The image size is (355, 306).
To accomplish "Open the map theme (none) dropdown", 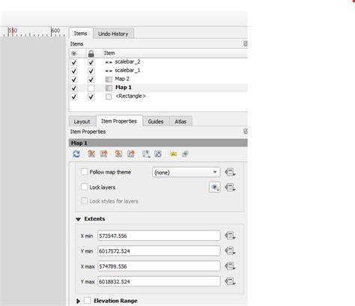I will (x=186, y=172).
